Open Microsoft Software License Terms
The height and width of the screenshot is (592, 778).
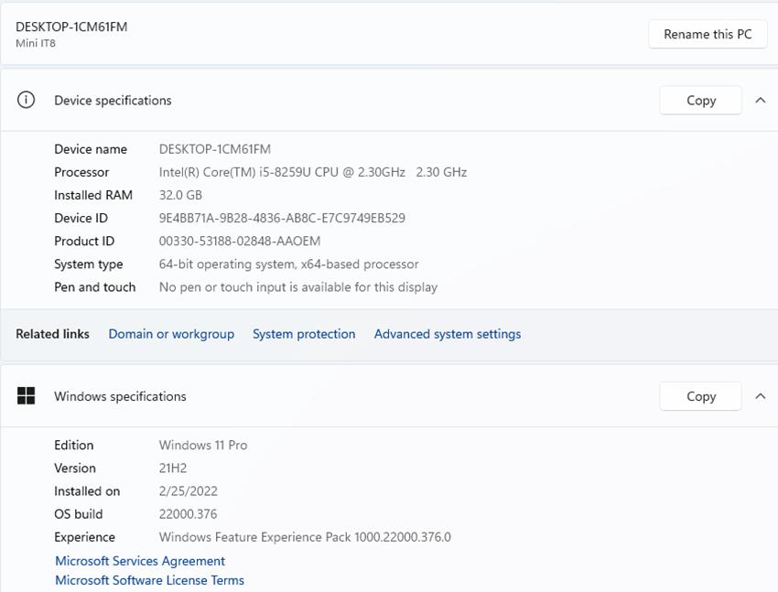[149, 580]
